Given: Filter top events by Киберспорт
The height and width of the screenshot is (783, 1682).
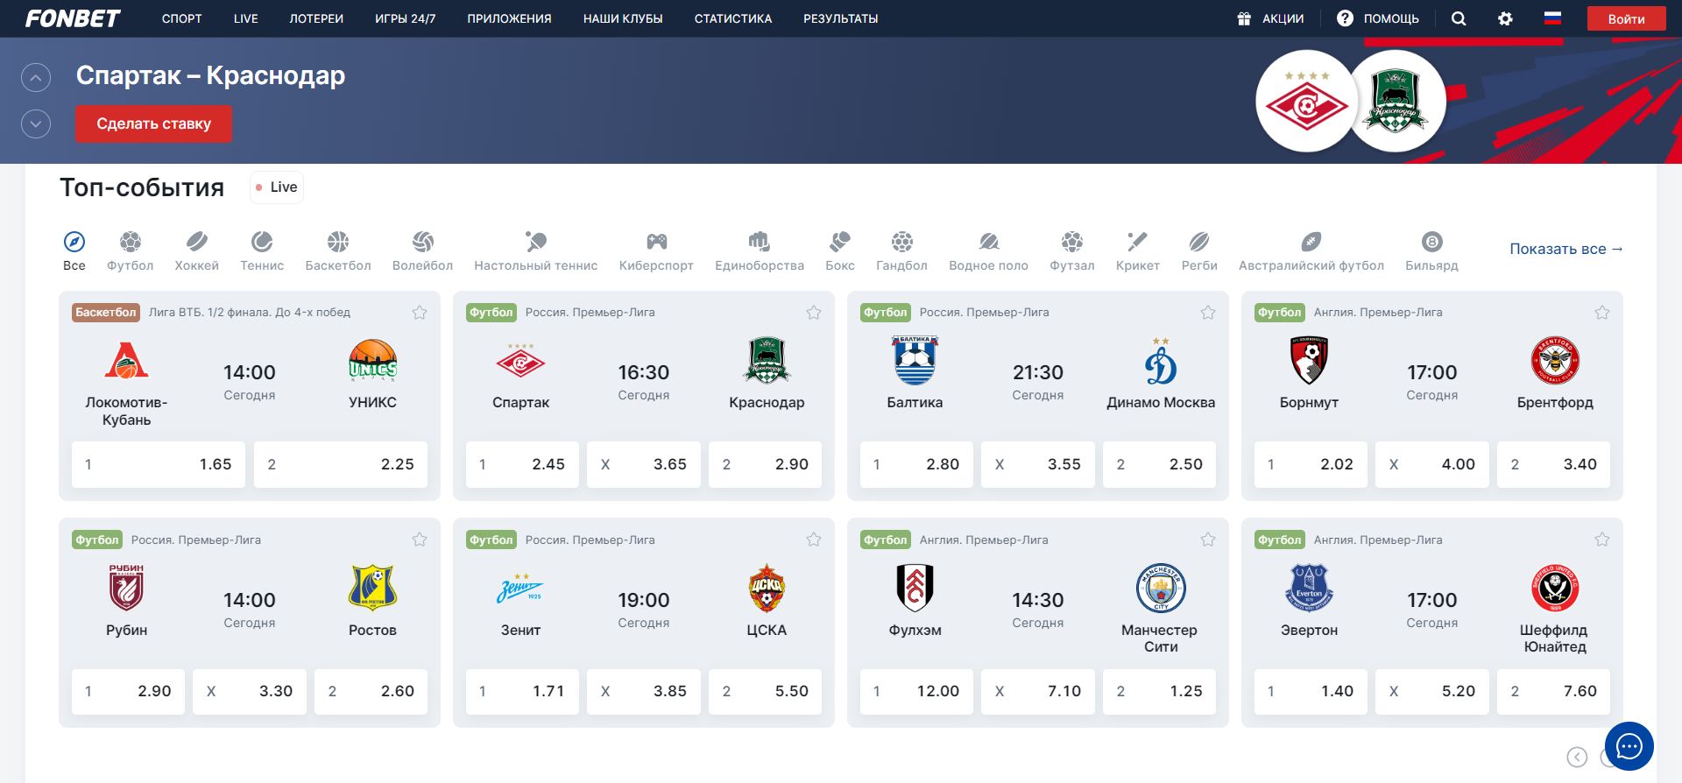Looking at the screenshot, I should [x=656, y=251].
